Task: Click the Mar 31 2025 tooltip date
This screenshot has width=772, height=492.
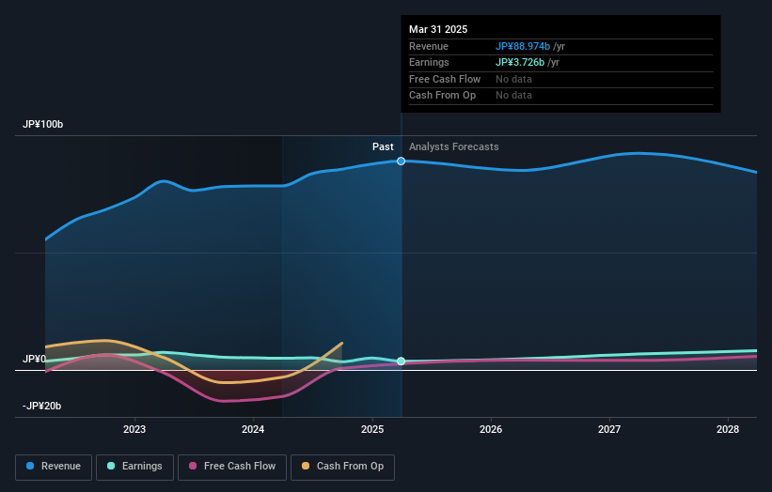Action: point(438,29)
